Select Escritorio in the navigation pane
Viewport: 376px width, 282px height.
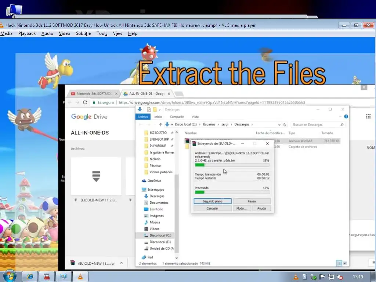156,209
